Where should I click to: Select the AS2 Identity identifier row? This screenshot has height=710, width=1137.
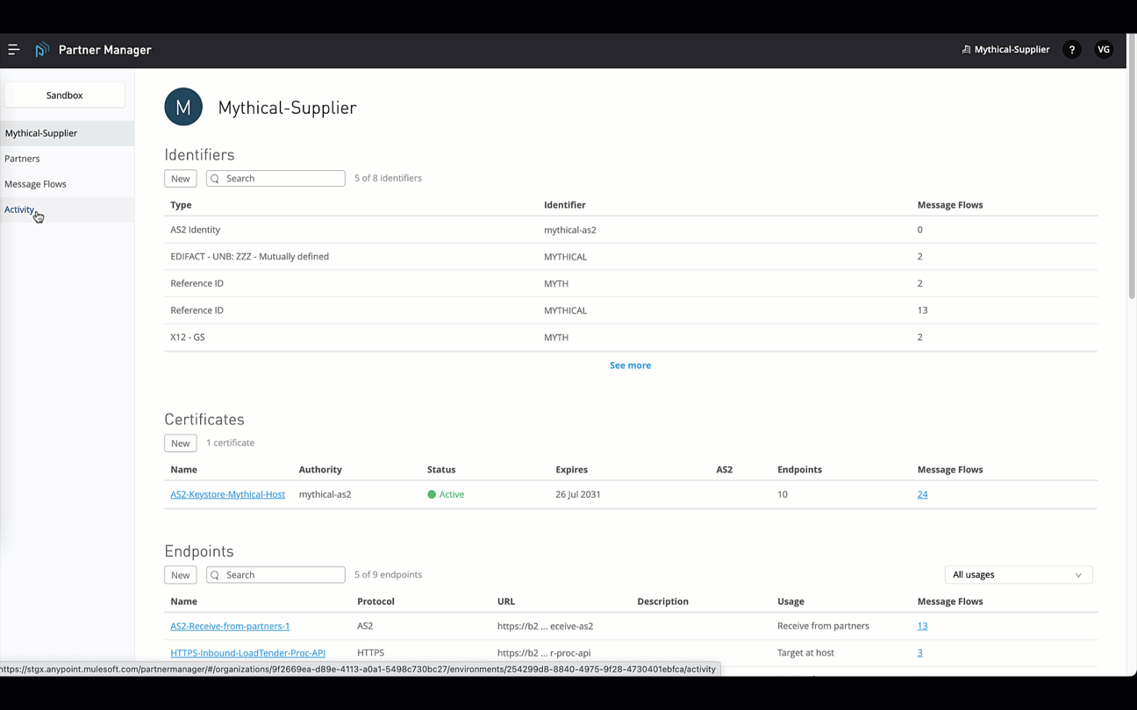coord(631,230)
